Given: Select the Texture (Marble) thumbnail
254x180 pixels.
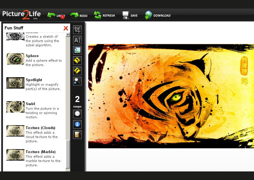Looking at the screenshot, I should point(15,155).
